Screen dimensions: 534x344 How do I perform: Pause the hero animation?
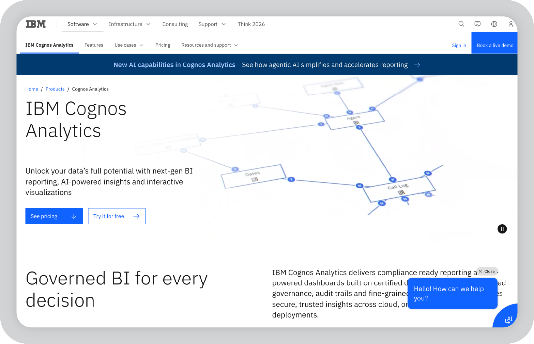pos(502,229)
